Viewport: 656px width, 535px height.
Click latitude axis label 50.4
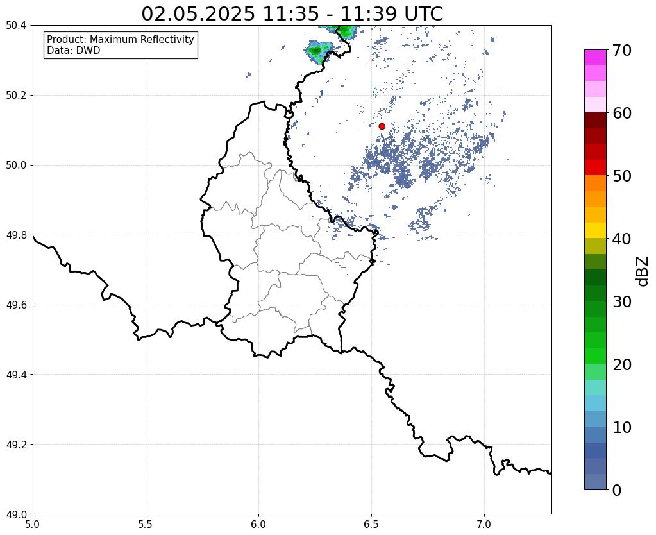[16, 26]
